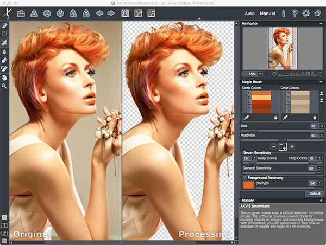Click the Navigator preview thumbnail
The height and width of the screenshot is (245, 326).
[x=282, y=48]
